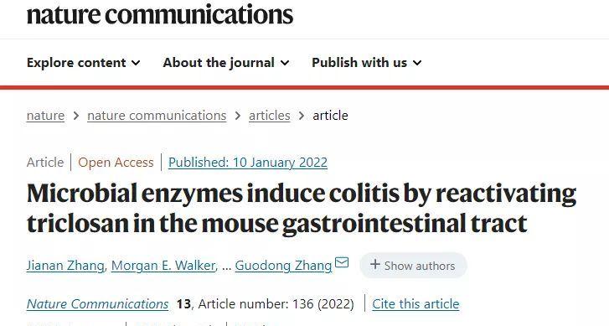Expand the About the journal dropdown arrow
The width and height of the screenshot is (609, 326).
tap(285, 63)
